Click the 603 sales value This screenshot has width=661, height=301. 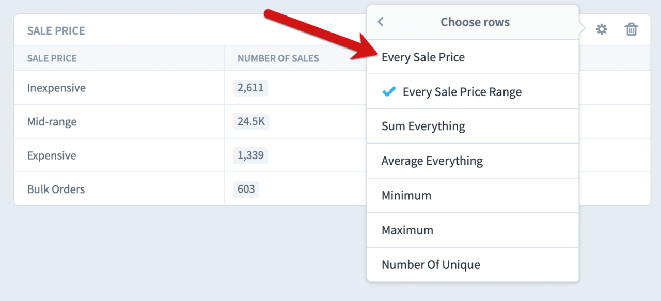tap(246, 189)
